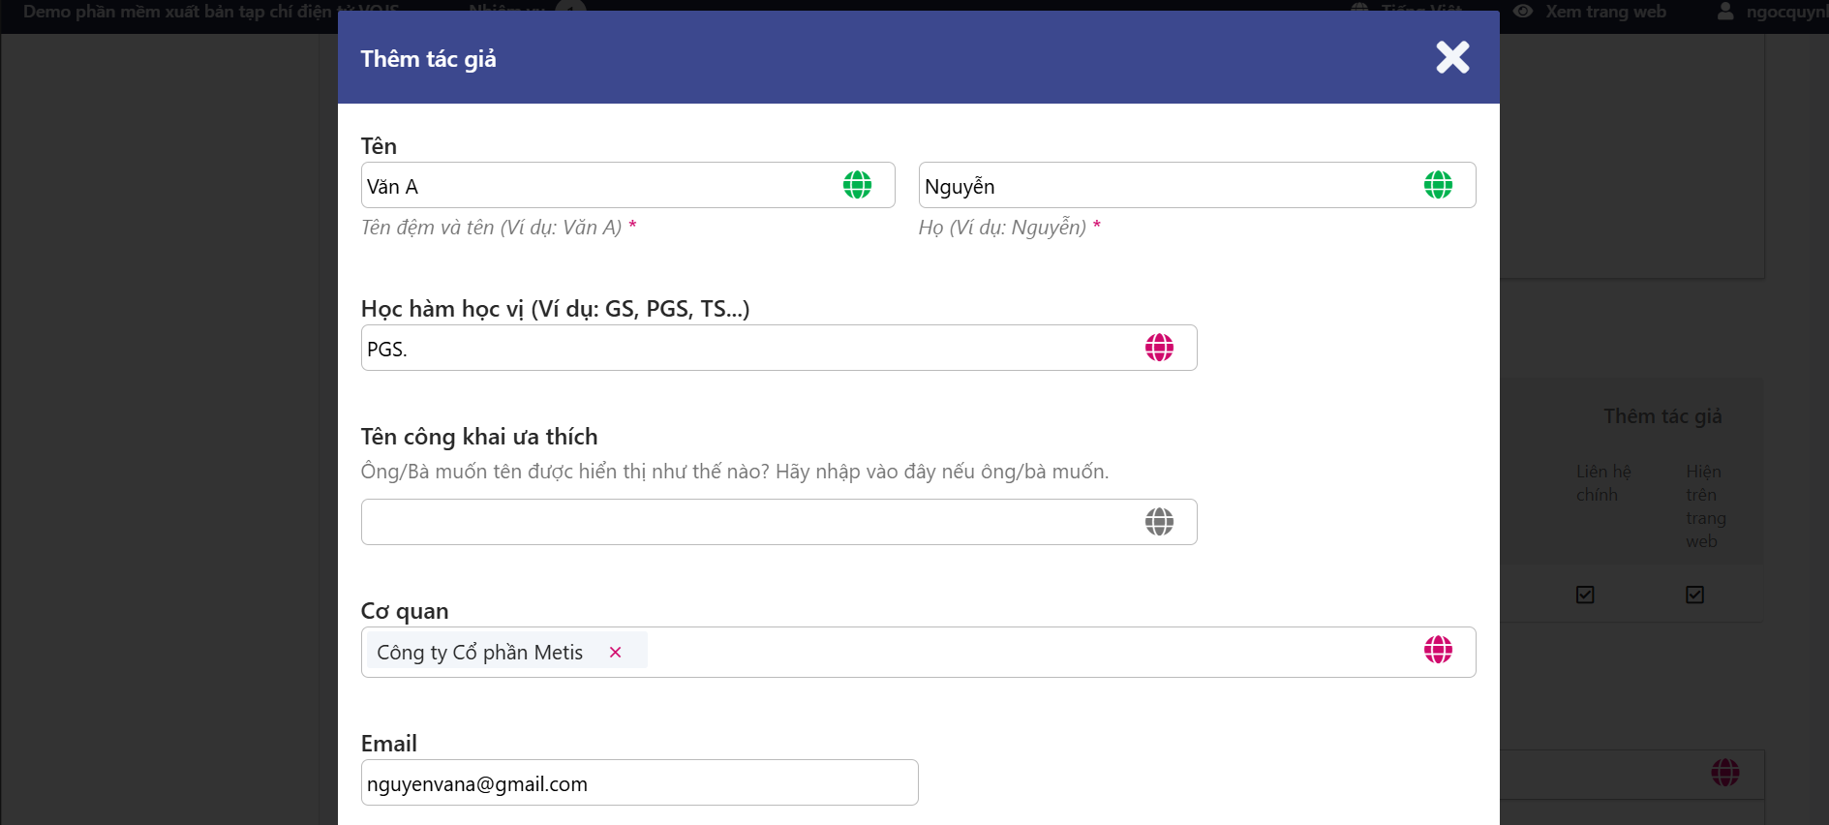
Task: Click globe icon in Văn A field
Action: pos(857,185)
